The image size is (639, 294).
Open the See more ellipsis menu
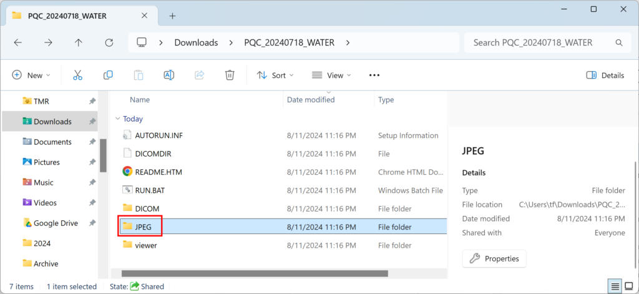pos(374,75)
